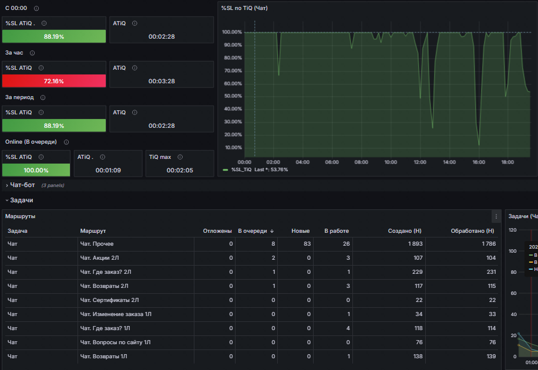
Task: Click info icon on ATiQ 00:03:28 panel
Action: pos(134,68)
